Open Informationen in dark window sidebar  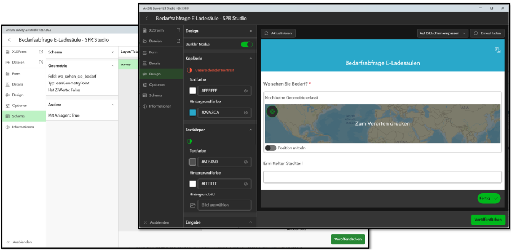tap(162, 106)
